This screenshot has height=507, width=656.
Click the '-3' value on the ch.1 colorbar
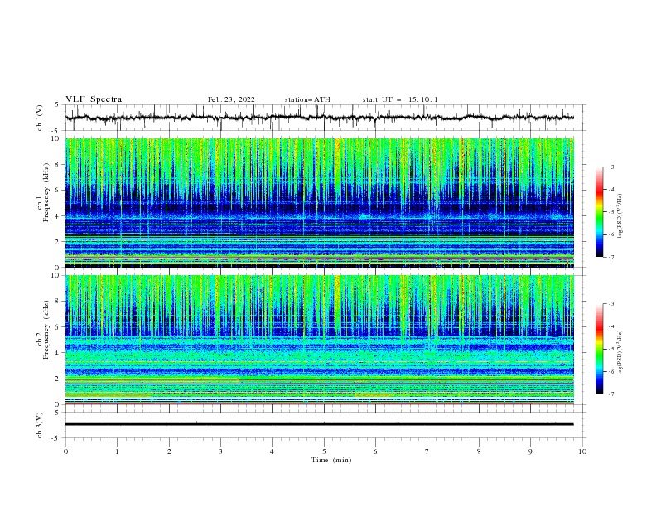(610, 167)
